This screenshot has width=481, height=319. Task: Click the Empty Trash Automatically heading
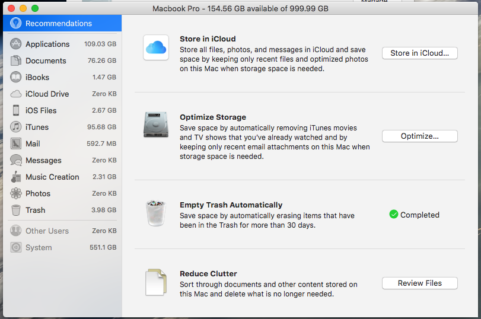(231, 205)
